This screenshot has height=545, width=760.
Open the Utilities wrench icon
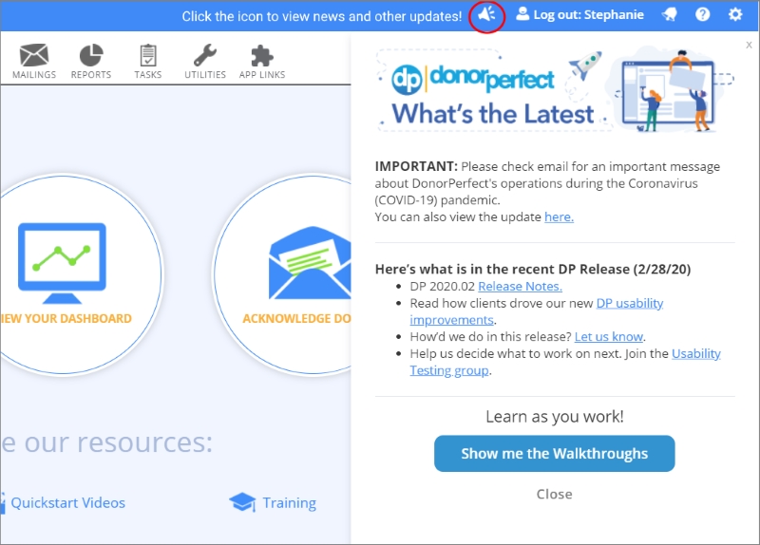point(205,55)
